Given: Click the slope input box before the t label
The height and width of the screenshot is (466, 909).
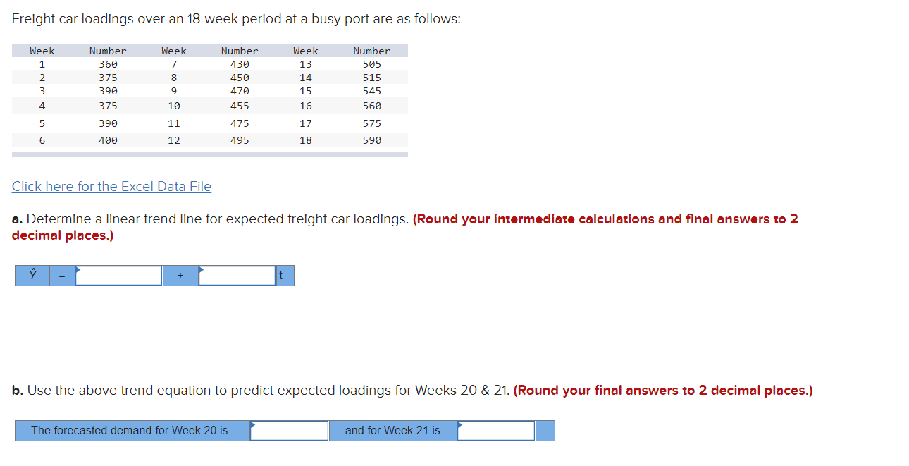Looking at the screenshot, I should [x=236, y=275].
